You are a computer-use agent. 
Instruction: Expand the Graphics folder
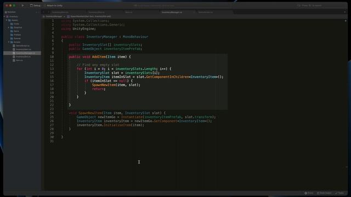point(9,27)
